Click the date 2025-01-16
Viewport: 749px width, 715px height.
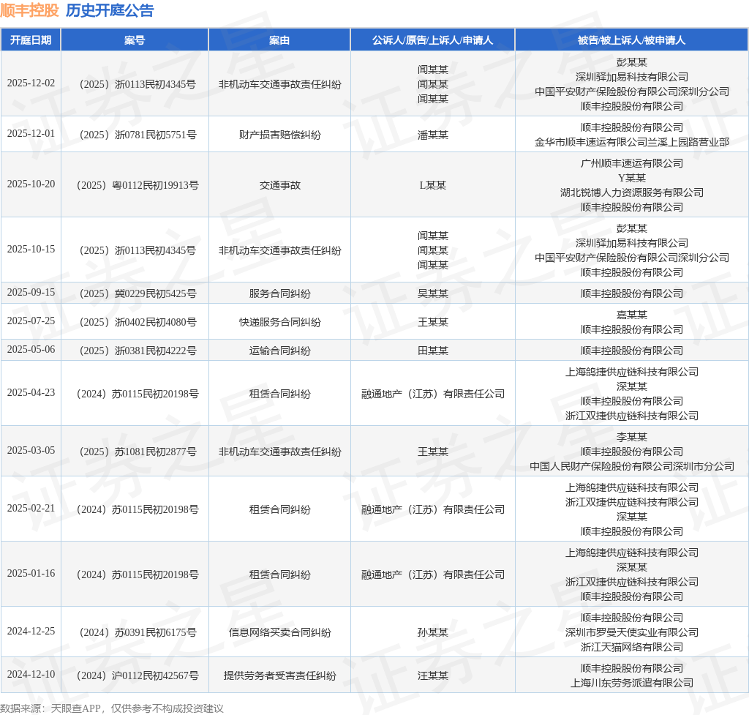[31, 574]
